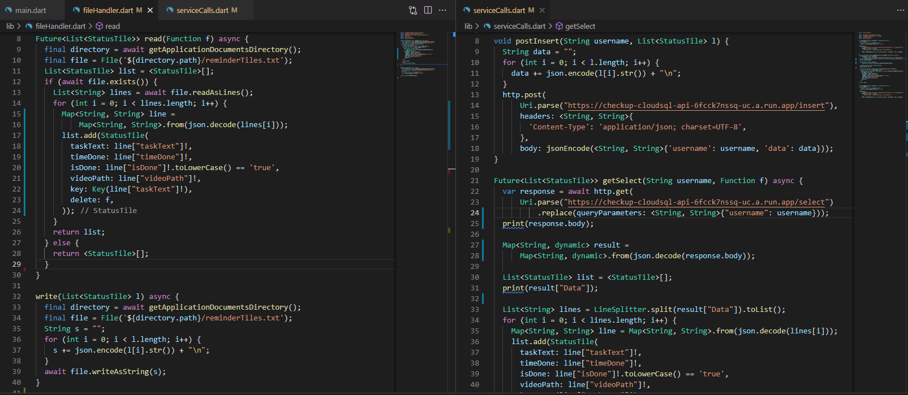Close the active fileHandler.dart tab
Image resolution: width=908 pixels, height=395 pixels.
coord(150,10)
